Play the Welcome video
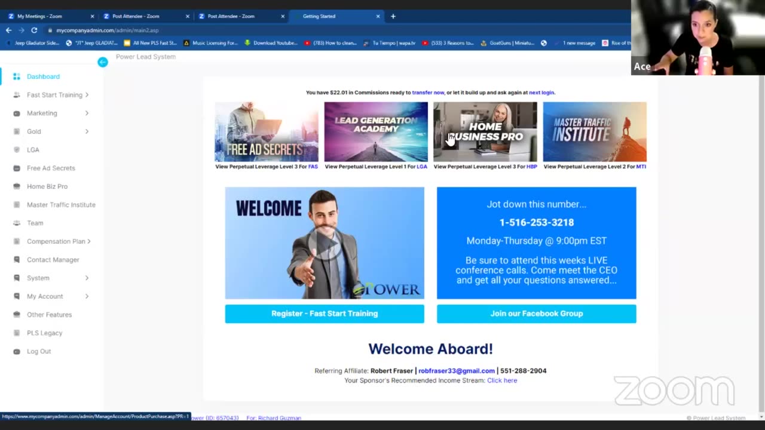The height and width of the screenshot is (430, 765). 325,243
